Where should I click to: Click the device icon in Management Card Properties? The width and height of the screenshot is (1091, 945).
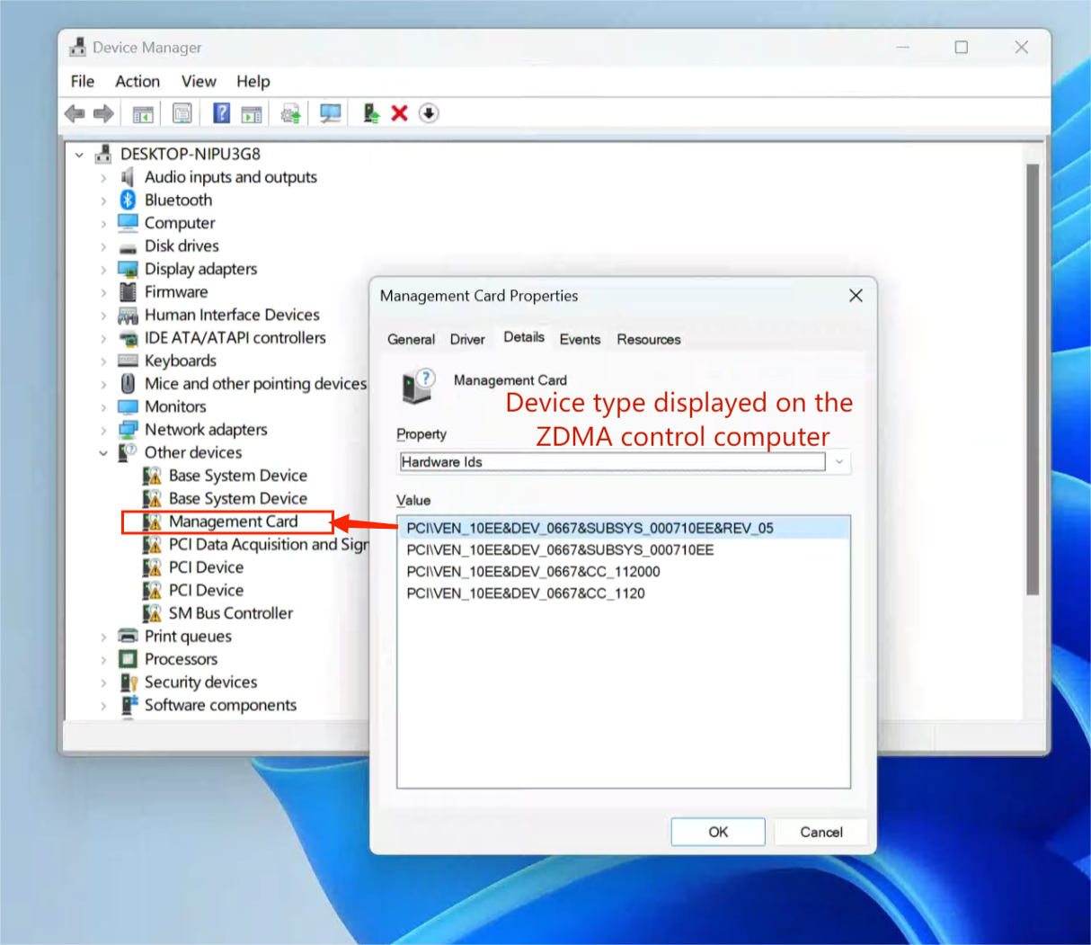pyautogui.click(x=419, y=386)
